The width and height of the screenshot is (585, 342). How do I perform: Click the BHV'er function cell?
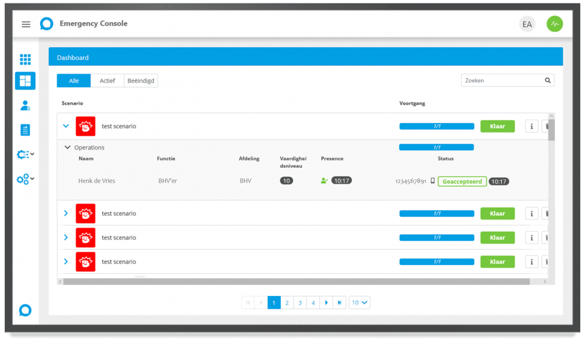tap(168, 181)
